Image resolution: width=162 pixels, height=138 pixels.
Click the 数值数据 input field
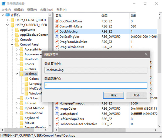tap(96, 85)
